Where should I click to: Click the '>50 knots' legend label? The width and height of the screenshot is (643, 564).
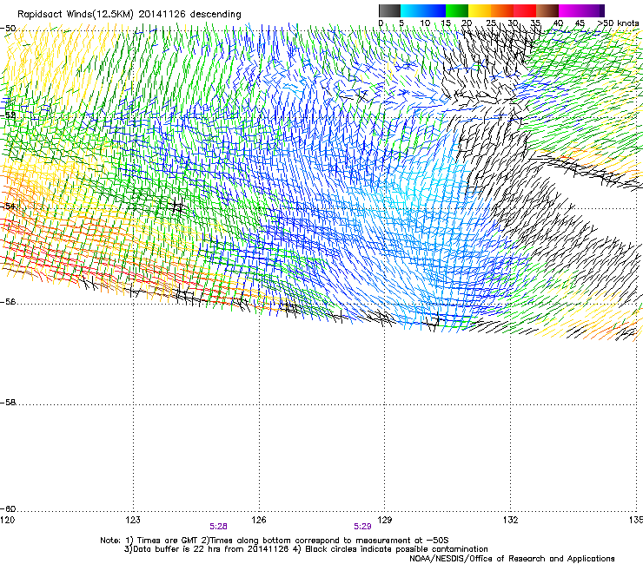tap(619, 23)
